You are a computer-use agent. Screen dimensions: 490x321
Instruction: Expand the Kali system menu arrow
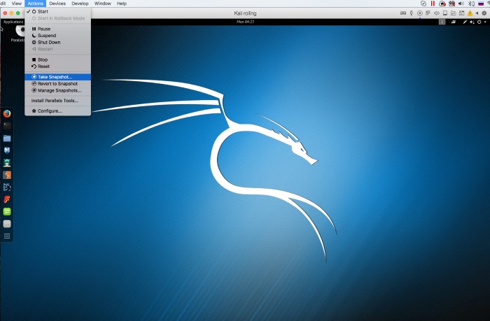tap(485, 22)
